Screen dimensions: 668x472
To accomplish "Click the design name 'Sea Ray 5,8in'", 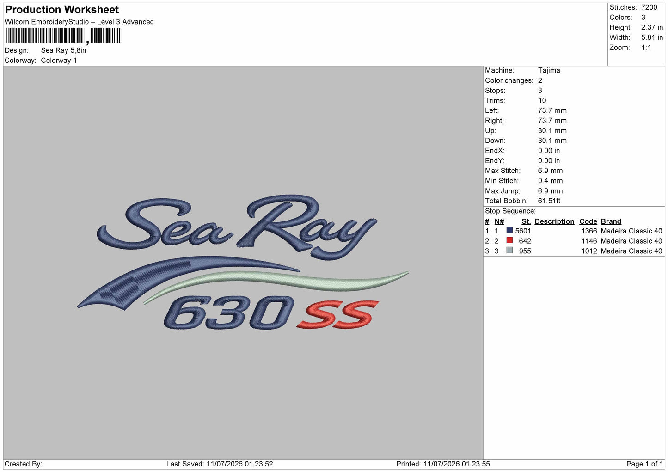I will [63, 50].
